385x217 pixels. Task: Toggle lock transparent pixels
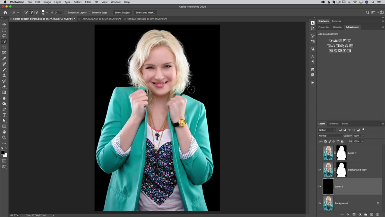tap(326, 141)
